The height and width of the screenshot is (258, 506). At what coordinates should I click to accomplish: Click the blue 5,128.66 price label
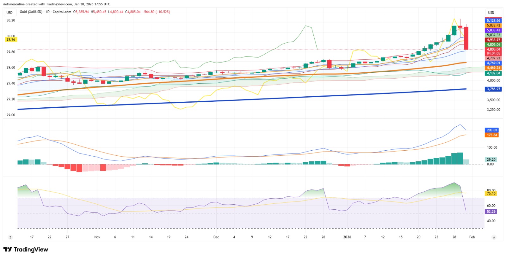point(493,21)
